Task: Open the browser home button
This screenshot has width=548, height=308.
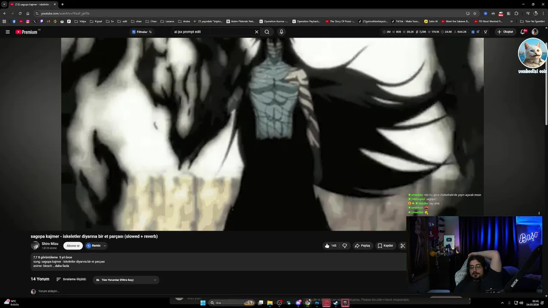Action: coord(28,13)
